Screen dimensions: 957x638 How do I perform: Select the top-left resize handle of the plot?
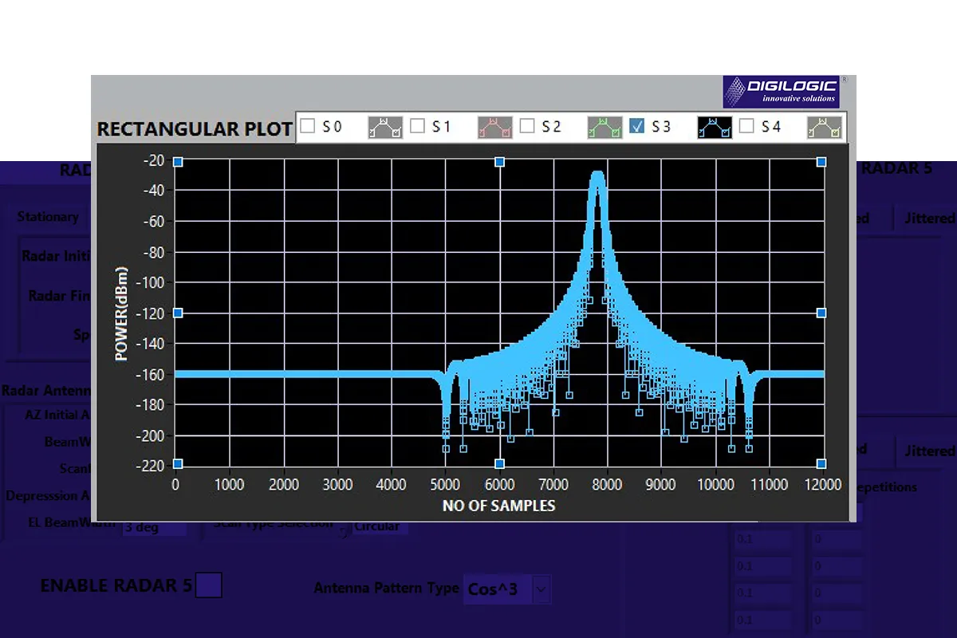178,162
